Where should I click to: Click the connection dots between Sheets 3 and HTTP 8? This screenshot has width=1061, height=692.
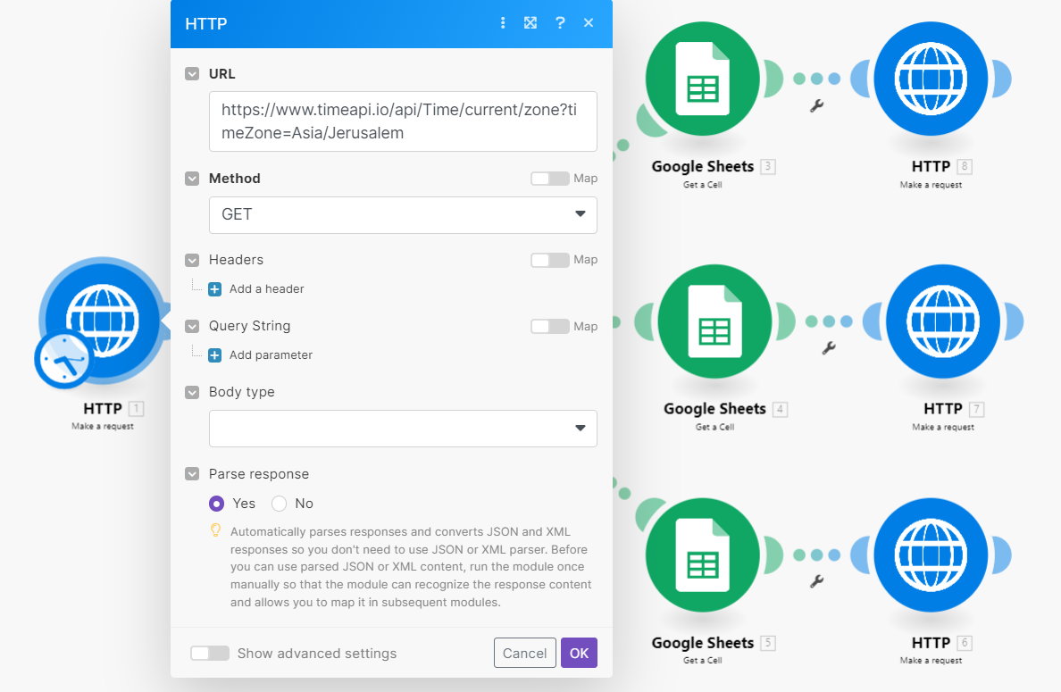click(816, 79)
